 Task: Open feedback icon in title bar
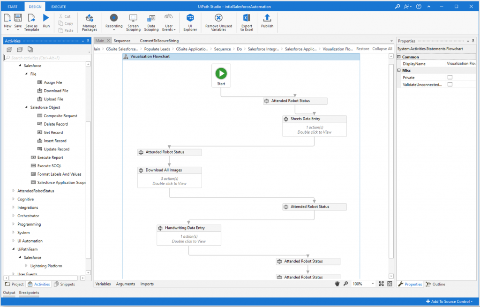pos(408,7)
